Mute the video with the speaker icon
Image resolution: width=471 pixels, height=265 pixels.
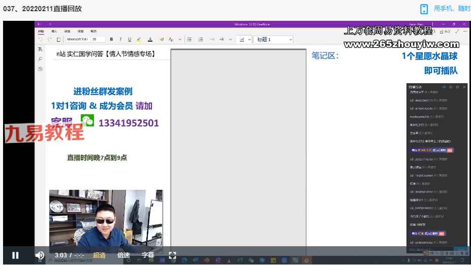(x=40, y=255)
